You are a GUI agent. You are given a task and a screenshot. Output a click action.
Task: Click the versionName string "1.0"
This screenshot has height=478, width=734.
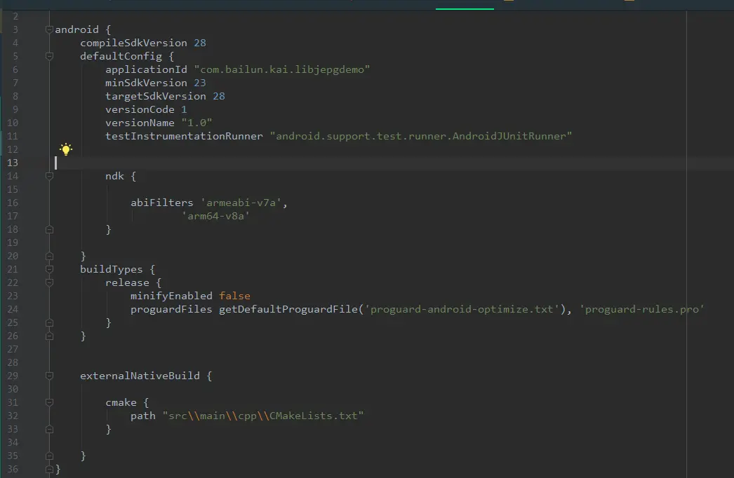196,123
